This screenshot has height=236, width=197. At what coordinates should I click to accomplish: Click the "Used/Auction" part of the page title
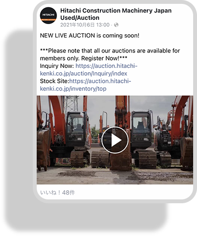tap(80, 18)
